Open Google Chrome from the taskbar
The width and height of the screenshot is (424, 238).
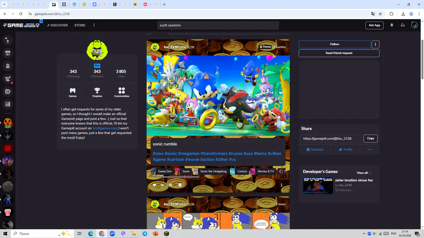[x=102, y=234]
